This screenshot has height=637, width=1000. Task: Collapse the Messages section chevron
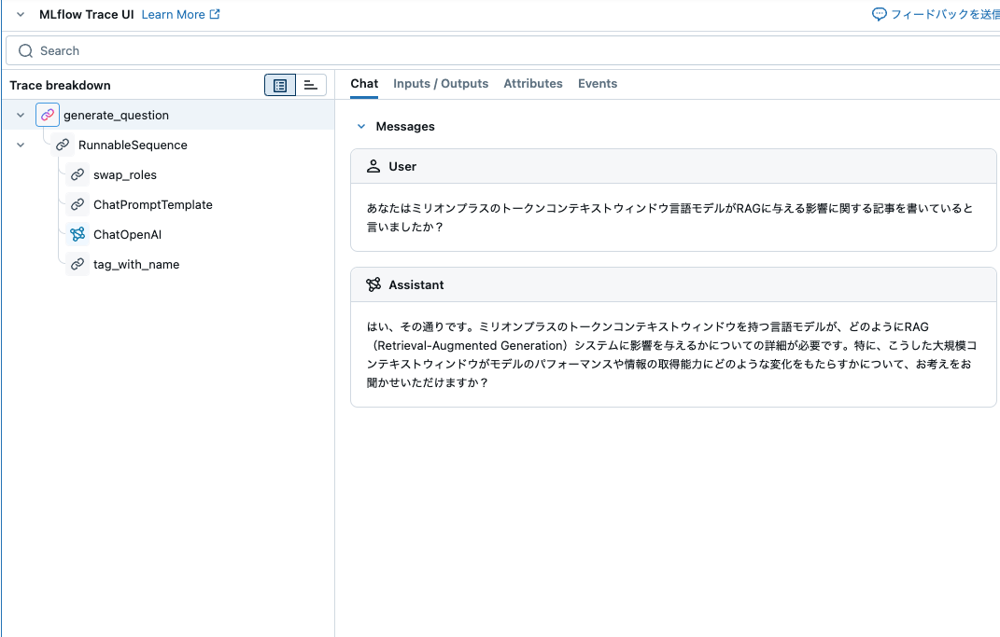(x=361, y=126)
